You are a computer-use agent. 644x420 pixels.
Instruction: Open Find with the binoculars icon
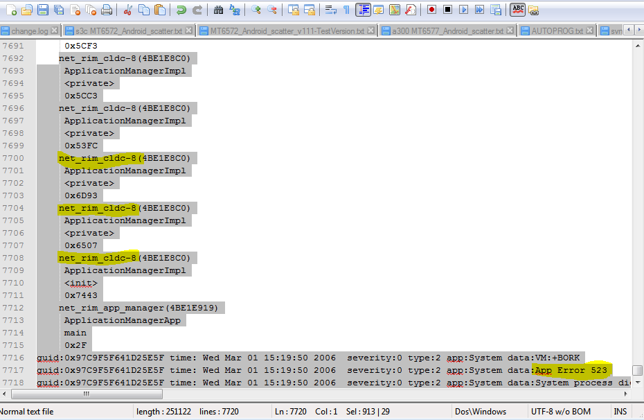[219, 10]
